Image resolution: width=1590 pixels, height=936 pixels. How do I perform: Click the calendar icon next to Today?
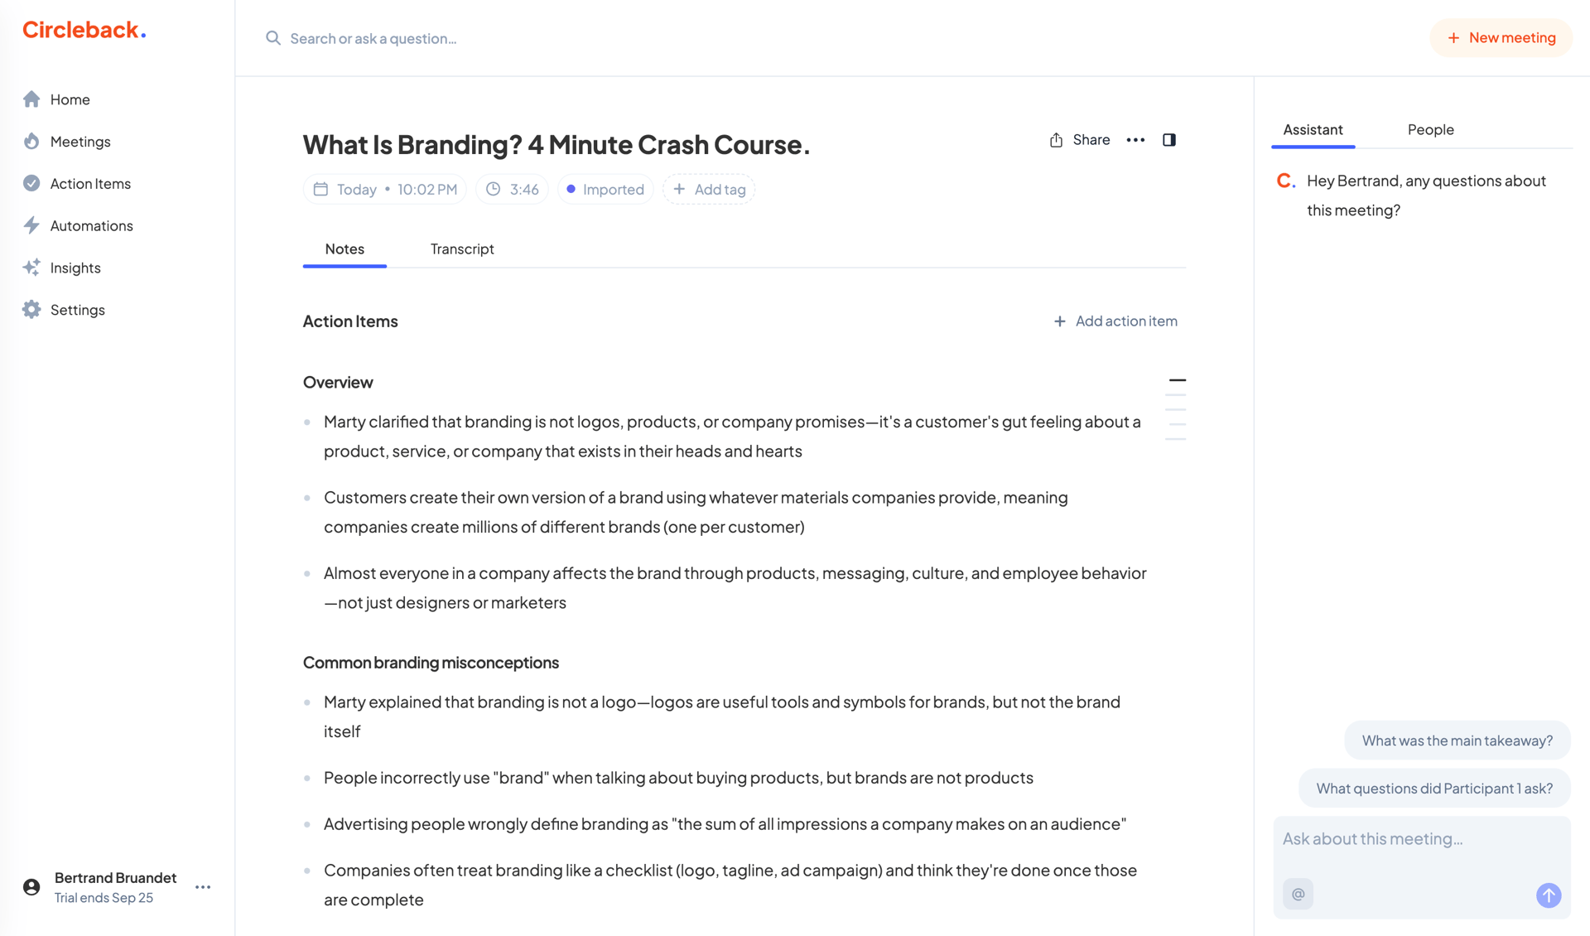[x=321, y=189]
